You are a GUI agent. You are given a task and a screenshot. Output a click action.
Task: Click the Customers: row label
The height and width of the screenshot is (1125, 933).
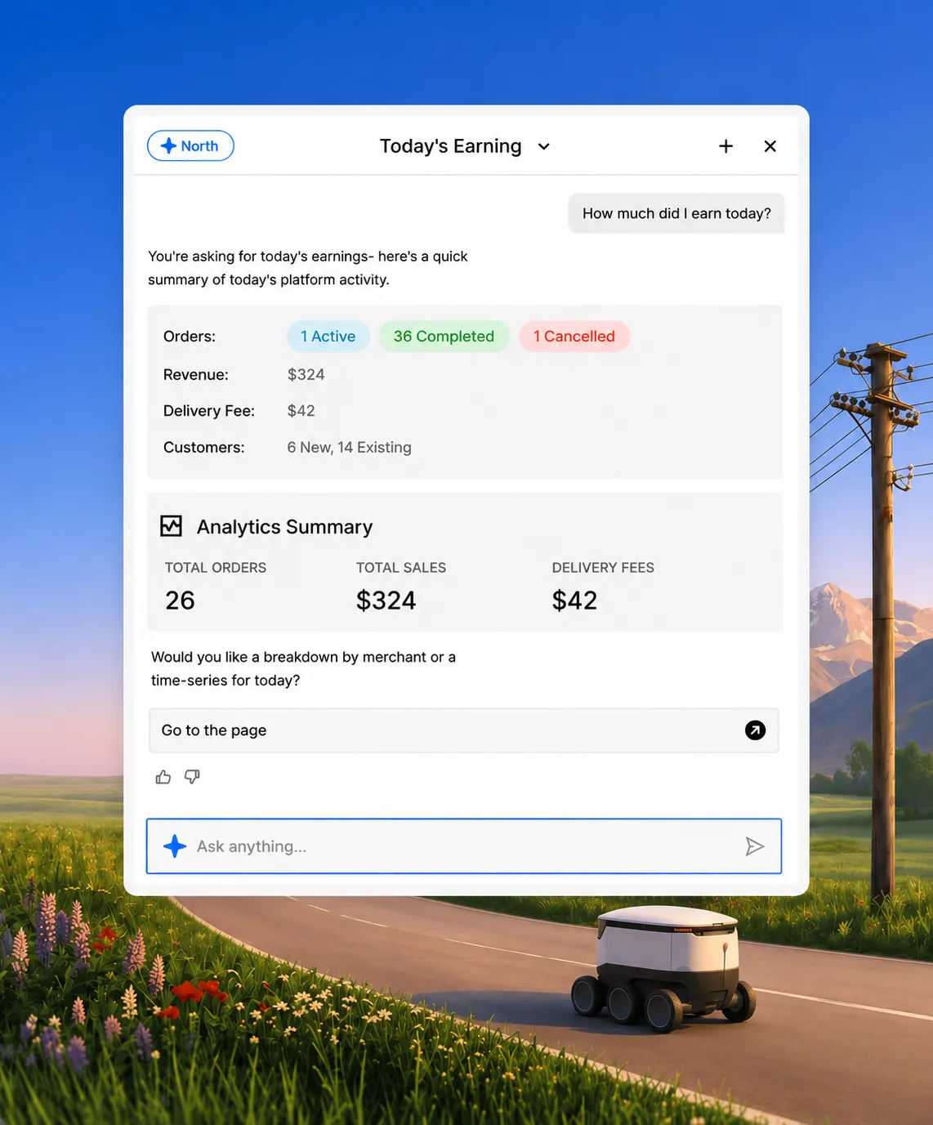point(204,448)
